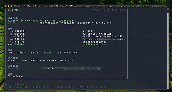
Task: Click the Chat Codex header title
Action: pos(14,10)
